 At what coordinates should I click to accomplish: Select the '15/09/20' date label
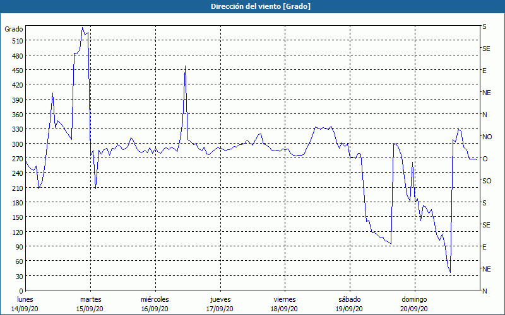pyautogui.click(x=90, y=309)
